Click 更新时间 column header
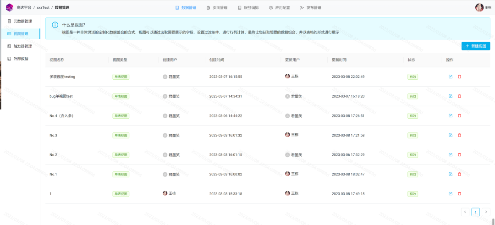Viewport: 495px width, 225px height. (x=339, y=60)
